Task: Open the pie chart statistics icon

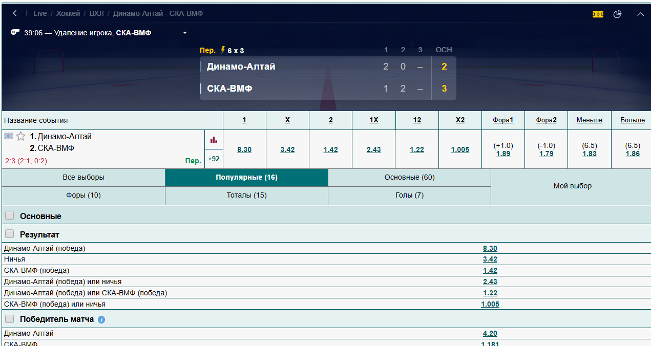Action: pyautogui.click(x=617, y=14)
